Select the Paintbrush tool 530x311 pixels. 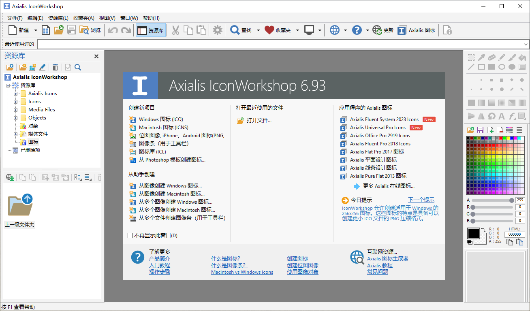(x=511, y=57)
